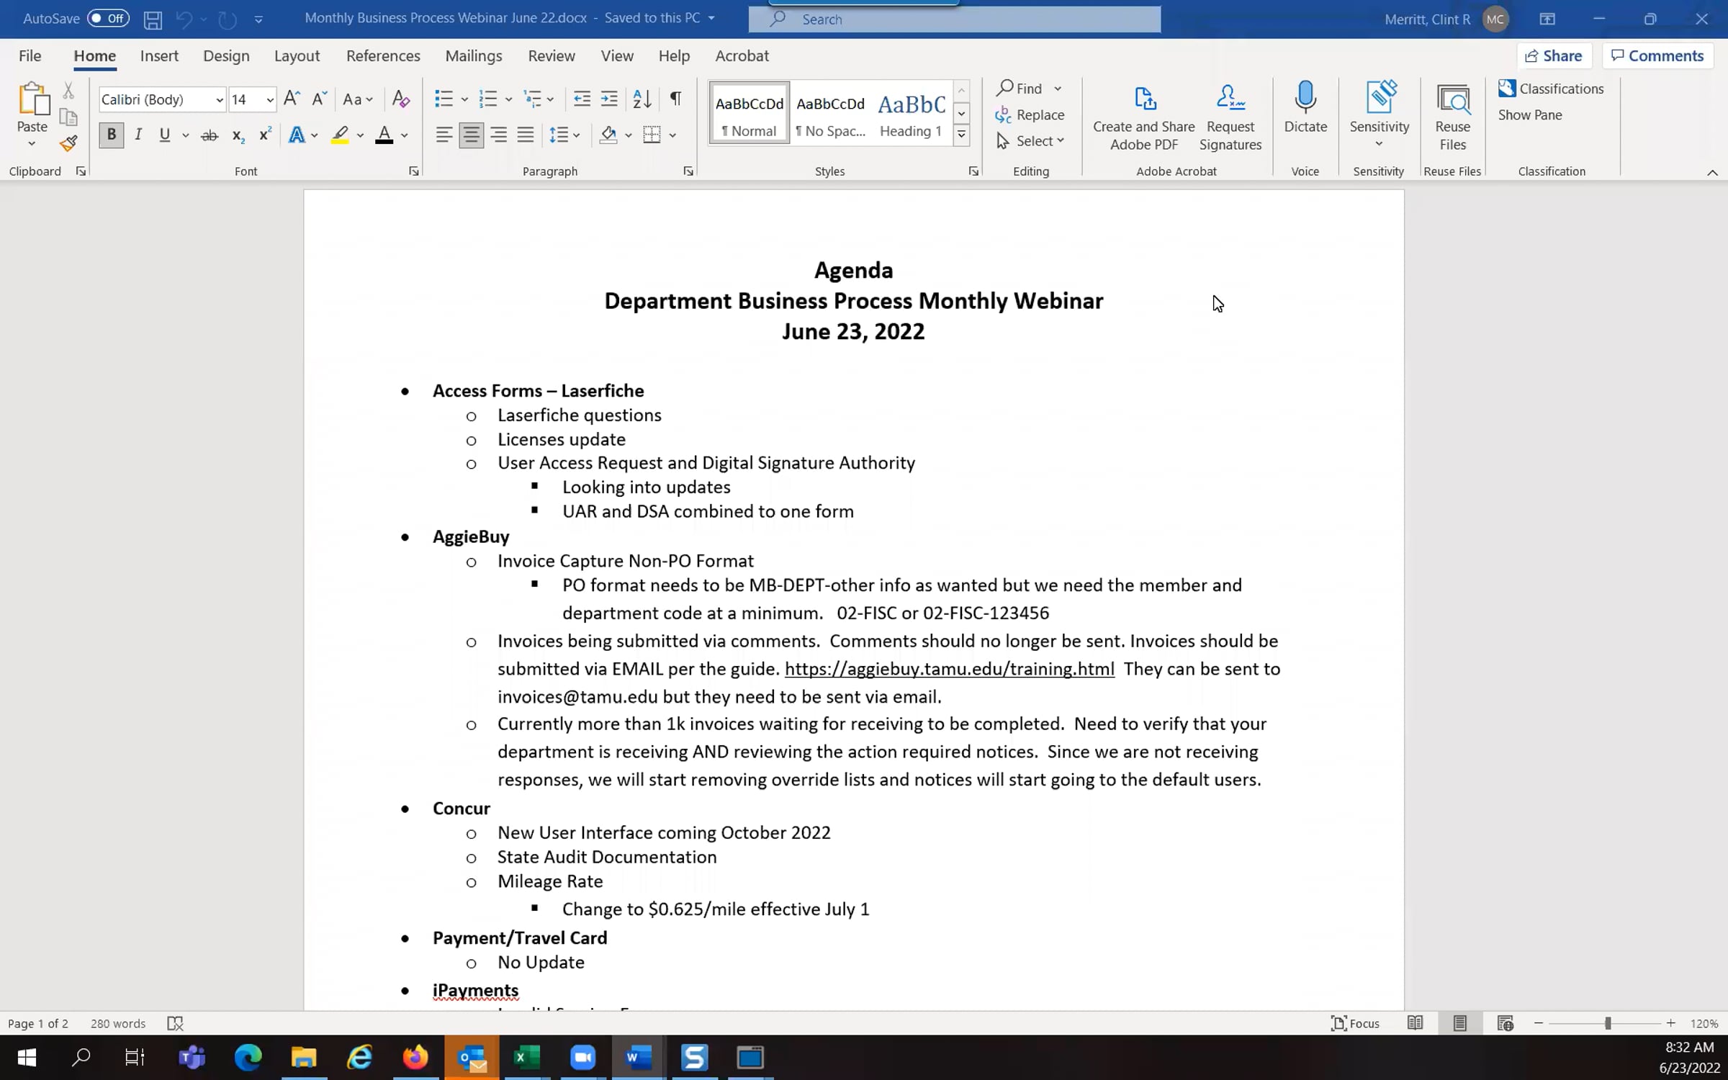The image size is (1728, 1080).
Task: Apply subscript formatting
Action: pyautogui.click(x=238, y=135)
